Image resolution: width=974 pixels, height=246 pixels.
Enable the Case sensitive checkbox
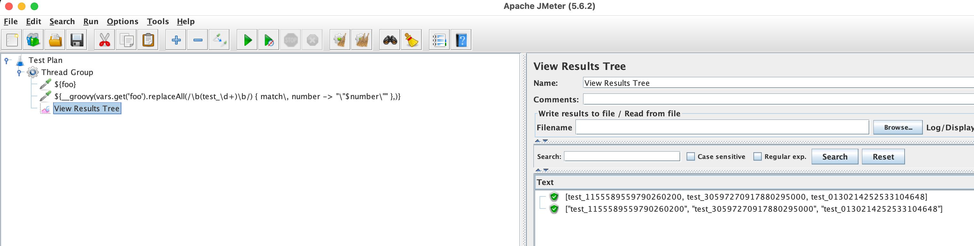691,157
